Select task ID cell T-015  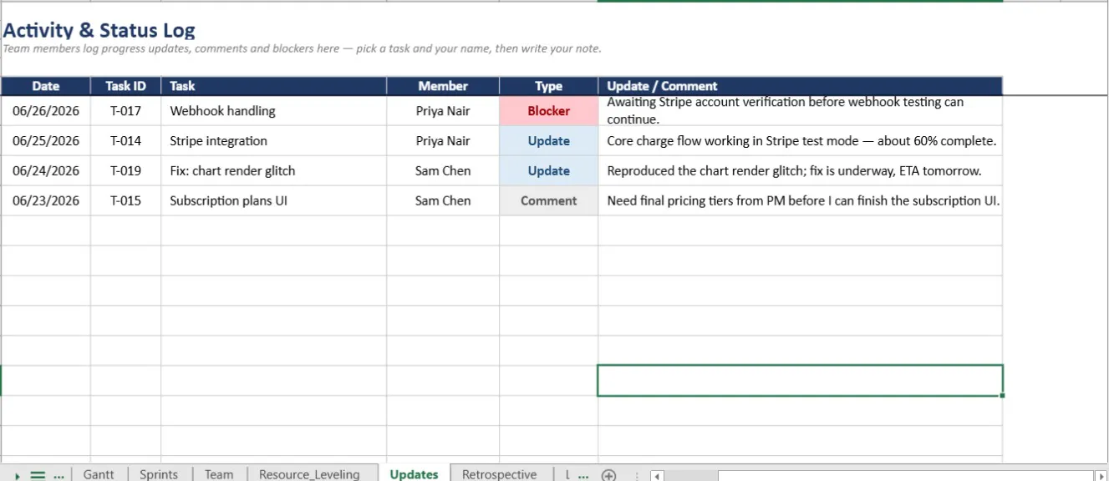click(x=125, y=201)
